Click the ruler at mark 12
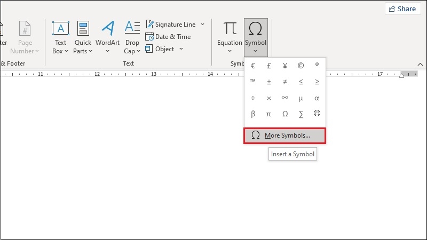The height and width of the screenshot is (240, 427). 97,74
